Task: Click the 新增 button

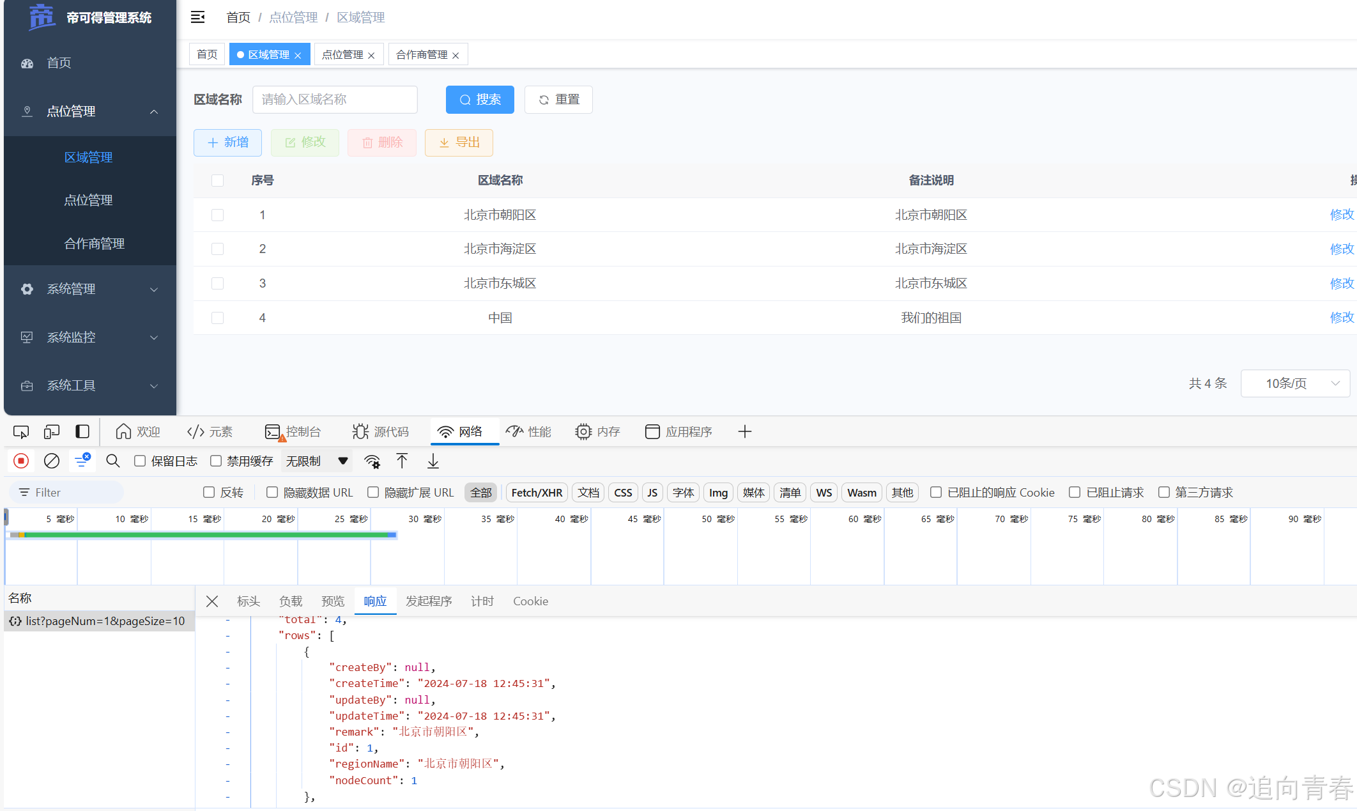Action: [x=227, y=143]
